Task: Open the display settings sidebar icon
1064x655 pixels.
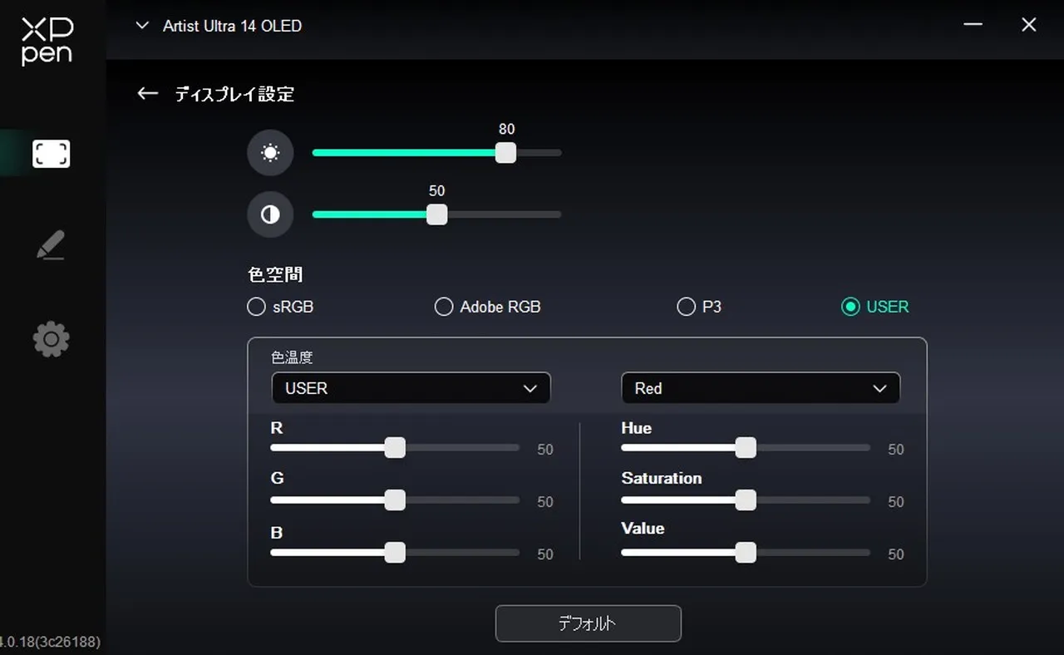Action: click(x=51, y=154)
